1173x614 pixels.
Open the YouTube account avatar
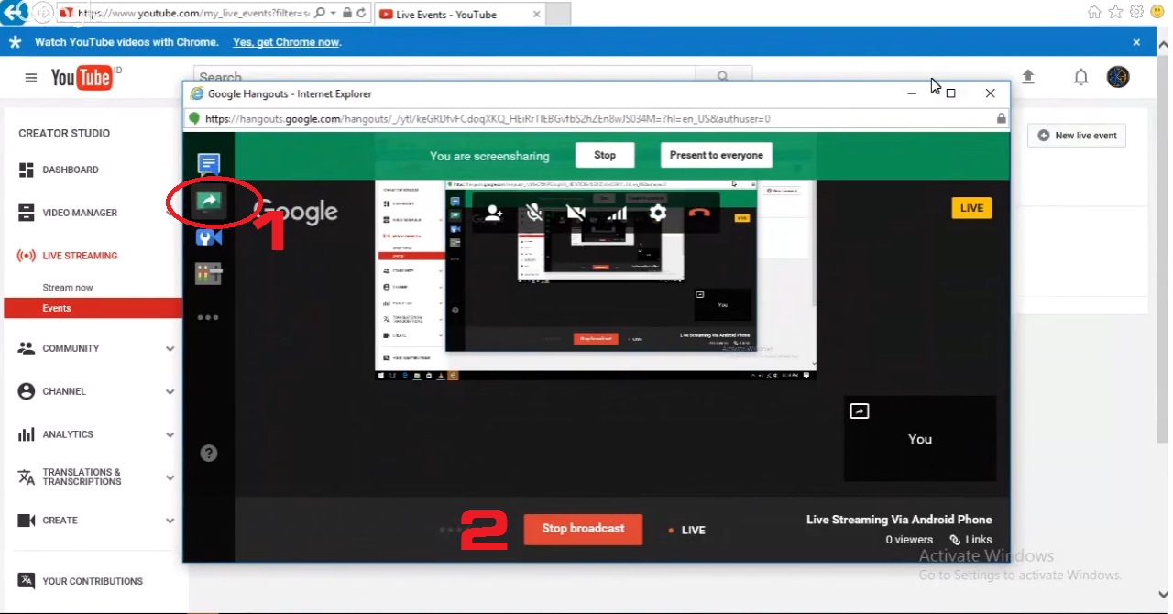coord(1118,77)
